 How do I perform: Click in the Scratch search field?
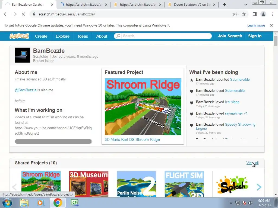click(x=166, y=36)
